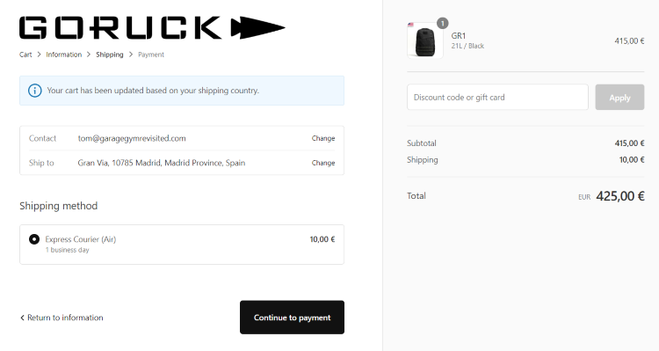
Task: Select Express Courier (Air) radio button
Action: tap(34, 239)
